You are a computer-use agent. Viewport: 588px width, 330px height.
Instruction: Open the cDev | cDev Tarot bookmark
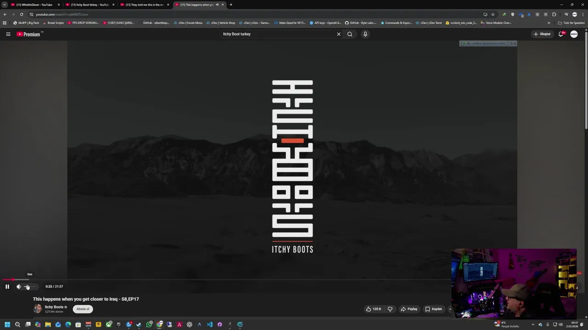[x=429, y=23]
